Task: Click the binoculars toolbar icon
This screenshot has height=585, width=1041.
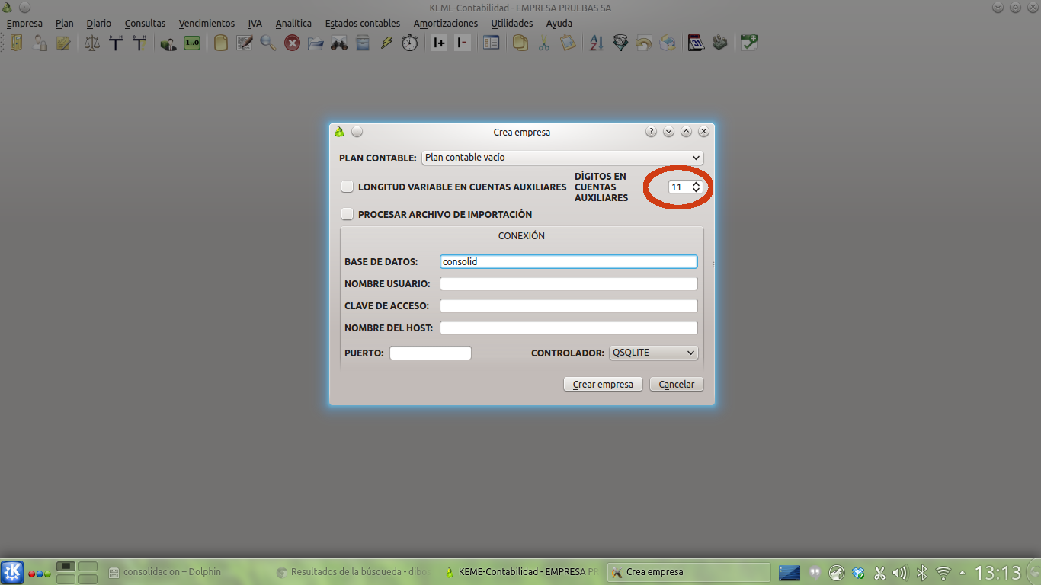Action: coord(339,43)
